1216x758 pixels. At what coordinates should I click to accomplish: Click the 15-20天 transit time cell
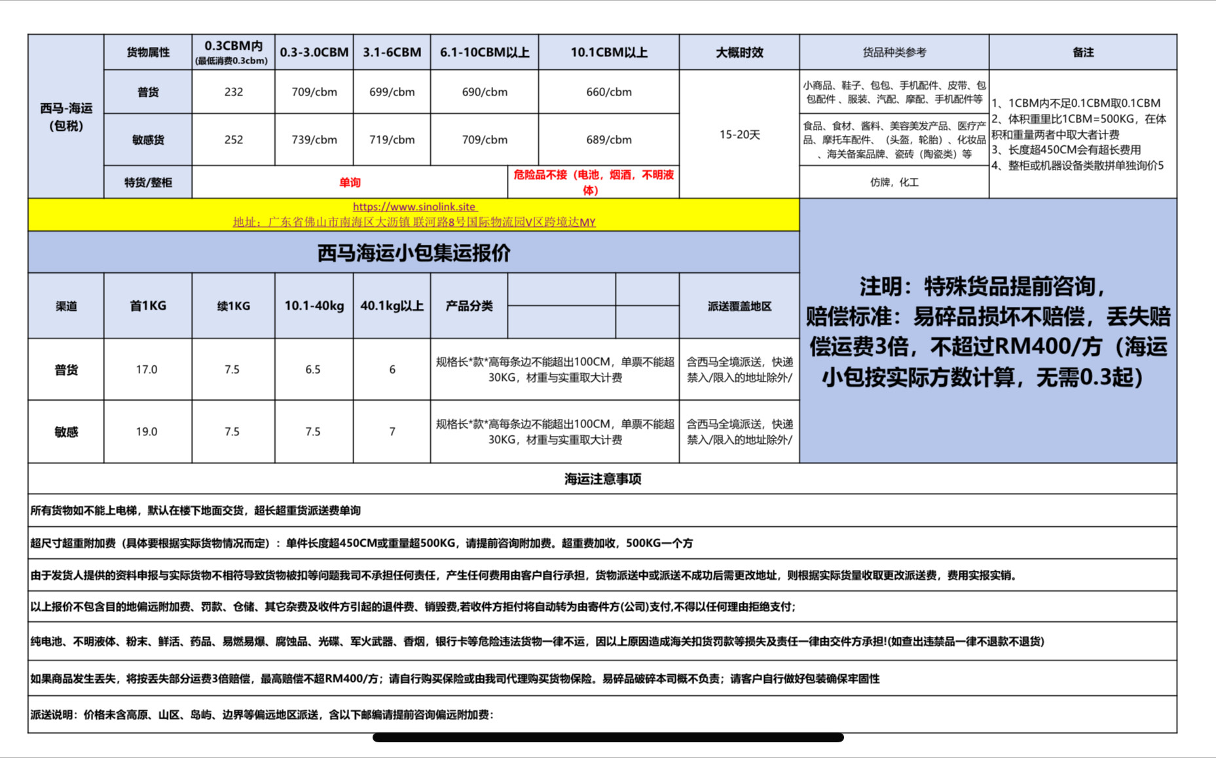[739, 134]
